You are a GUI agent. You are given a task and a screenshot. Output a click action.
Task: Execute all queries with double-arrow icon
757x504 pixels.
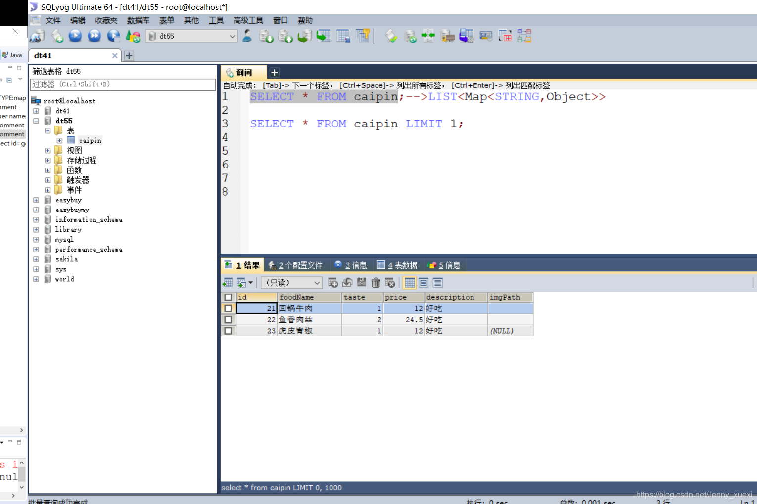coord(95,36)
